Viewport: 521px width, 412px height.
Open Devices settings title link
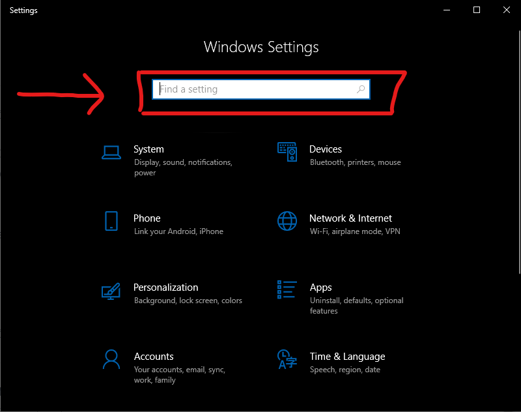[325, 149]
